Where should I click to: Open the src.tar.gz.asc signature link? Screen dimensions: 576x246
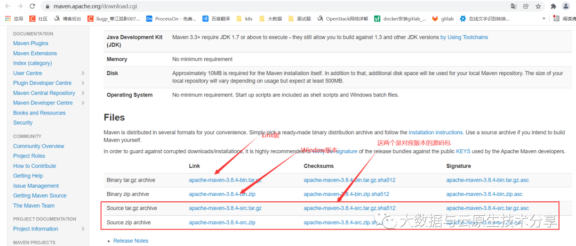click(x=487, y=208)
